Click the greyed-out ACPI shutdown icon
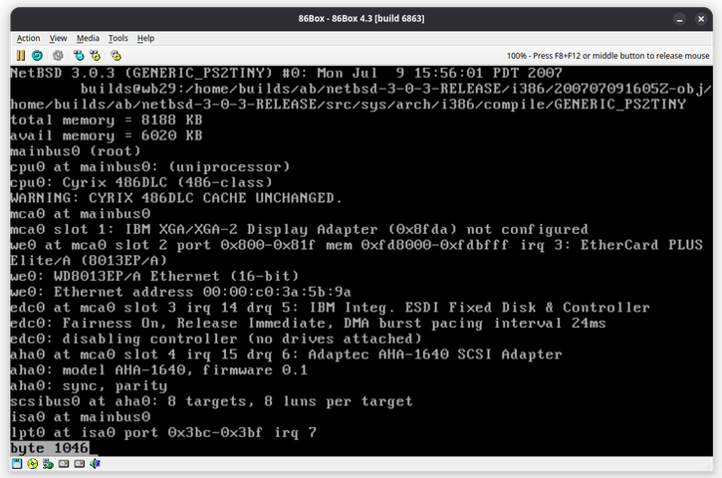722x478 pixels. (58, 56)
